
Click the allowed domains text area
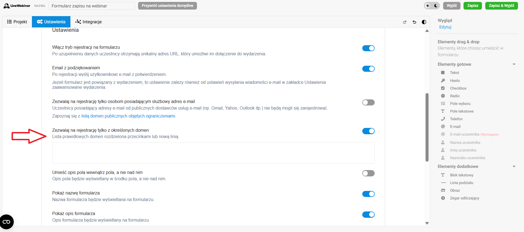[x=213, y=153]
